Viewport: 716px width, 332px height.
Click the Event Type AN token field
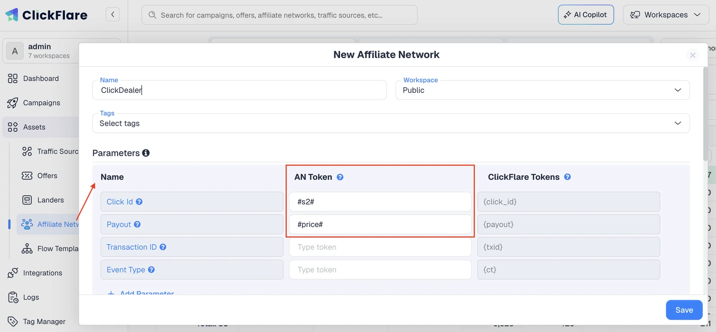pyautogui.click(x=380, y=270)
